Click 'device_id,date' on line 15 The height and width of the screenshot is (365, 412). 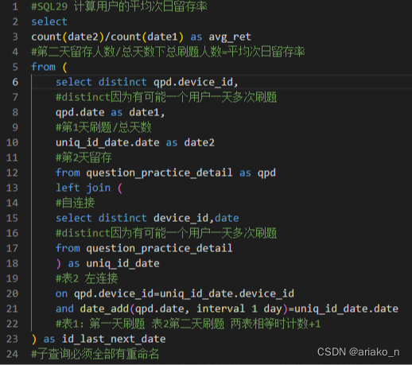click(x=196, y=218)
